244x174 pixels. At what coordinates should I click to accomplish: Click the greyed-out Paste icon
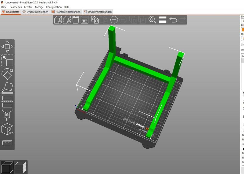104,20
